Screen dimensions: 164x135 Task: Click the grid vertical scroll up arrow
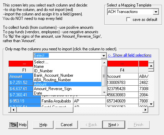coord(151,66)
